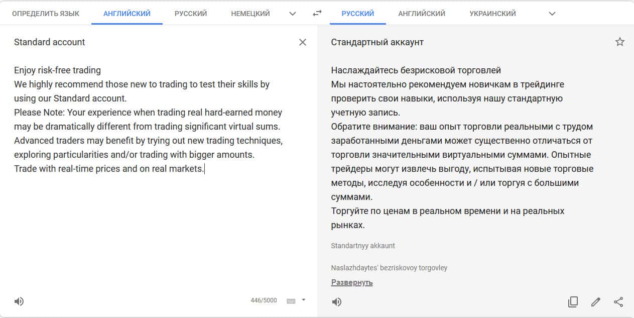Set target language to УКРАИНСКИЙ
This screenshot has height=318, width=634.
492,14
